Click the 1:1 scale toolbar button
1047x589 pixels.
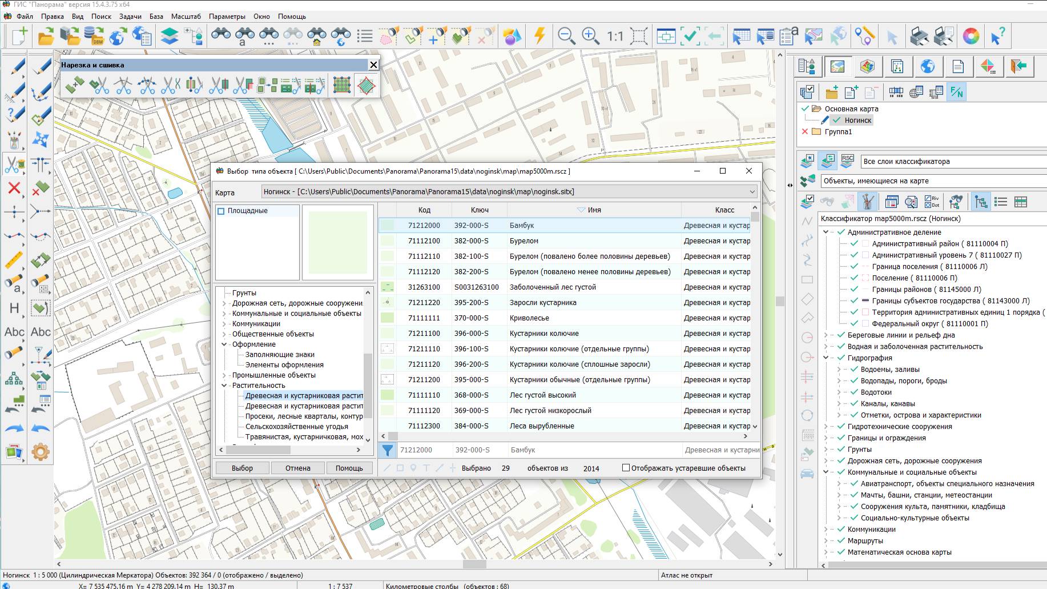click(615, 36)
